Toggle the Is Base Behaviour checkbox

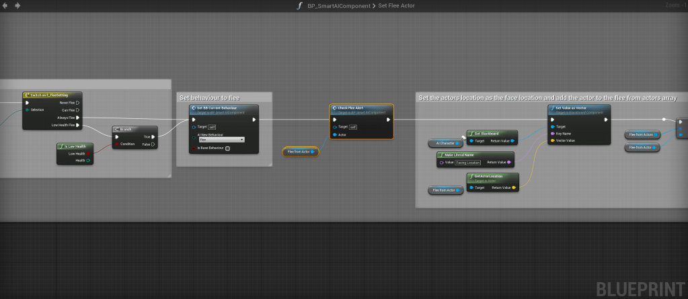227,148
